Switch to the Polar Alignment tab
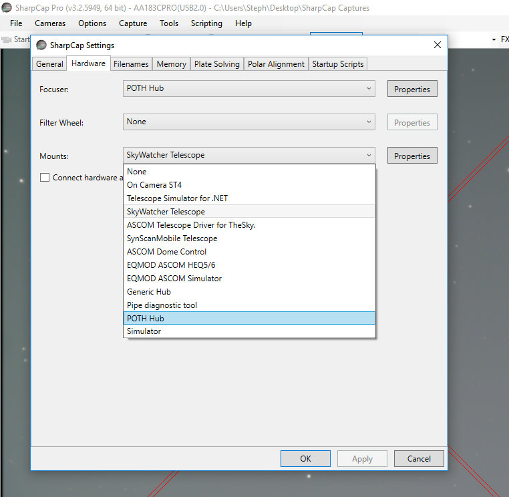 coord(276,64)
